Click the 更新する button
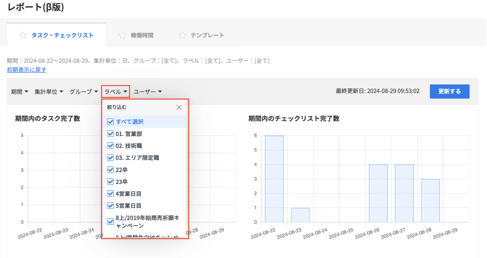 tap(450, 91)
